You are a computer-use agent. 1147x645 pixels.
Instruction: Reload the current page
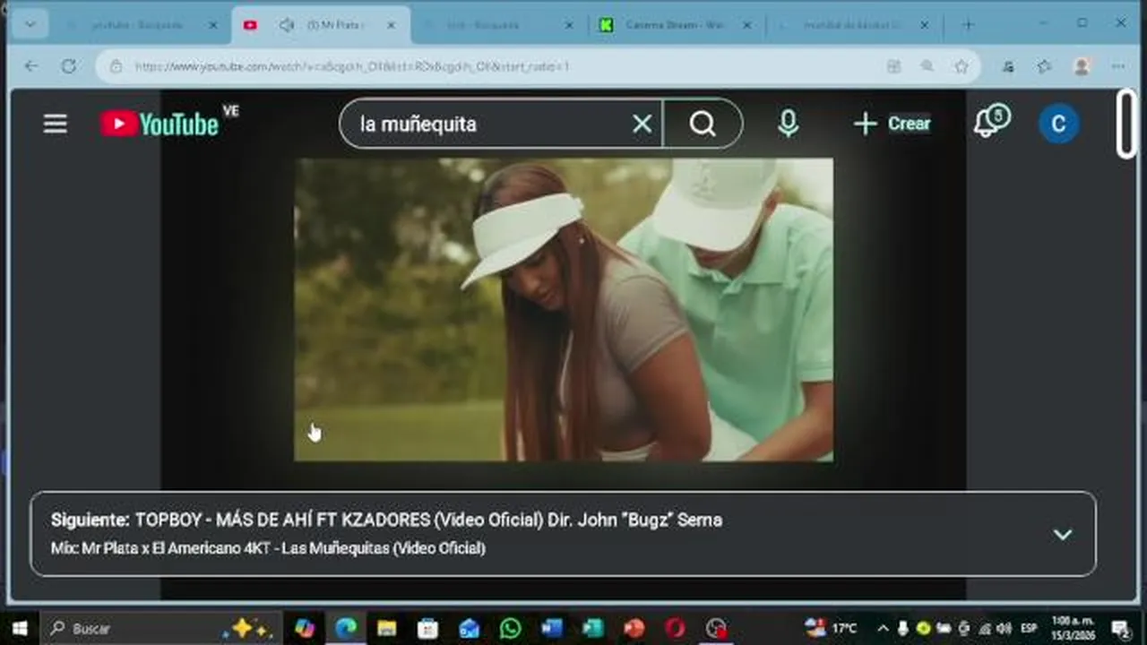69,66
